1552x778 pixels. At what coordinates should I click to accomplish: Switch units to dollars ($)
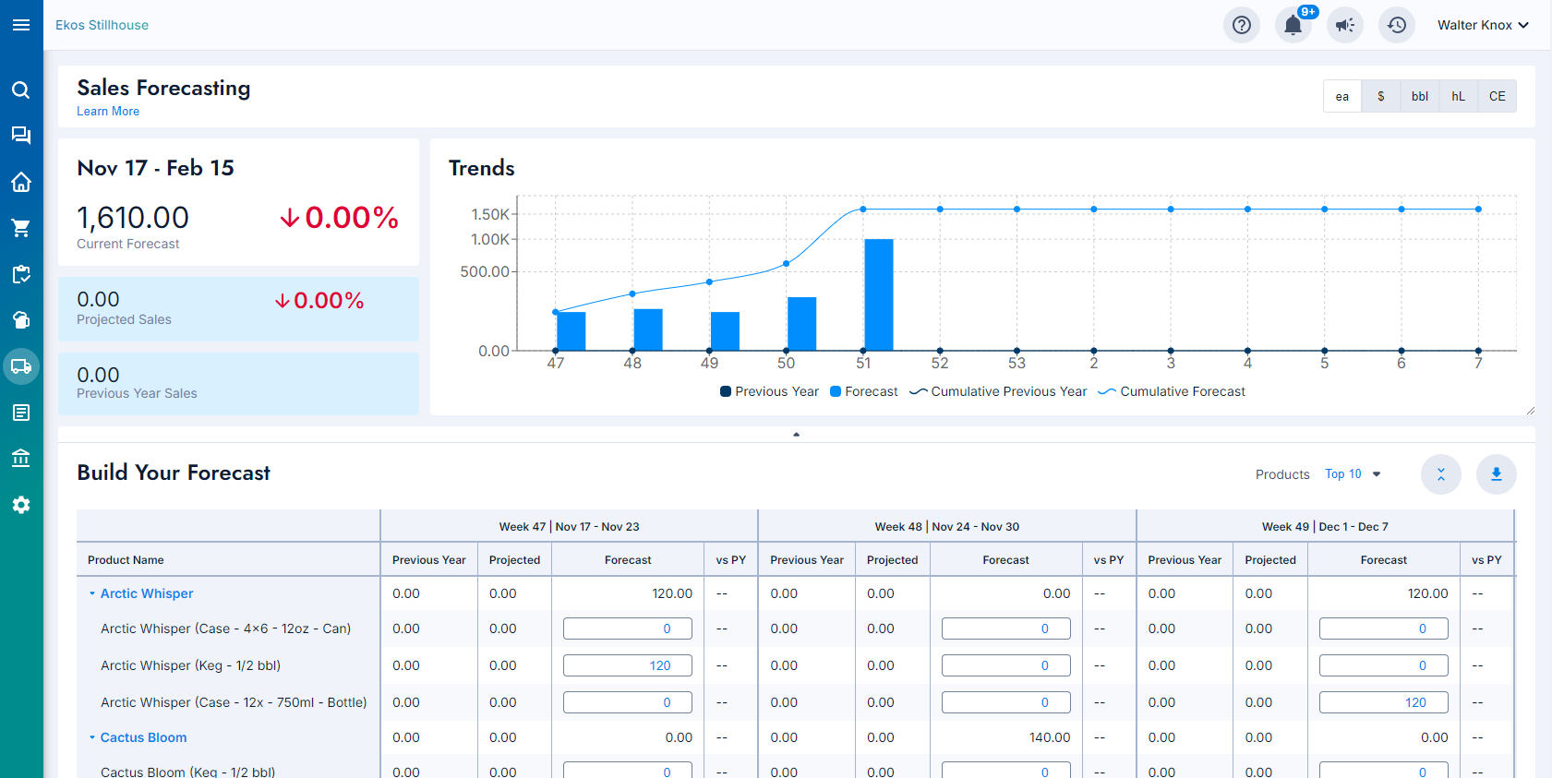[x=1381, y=96]
